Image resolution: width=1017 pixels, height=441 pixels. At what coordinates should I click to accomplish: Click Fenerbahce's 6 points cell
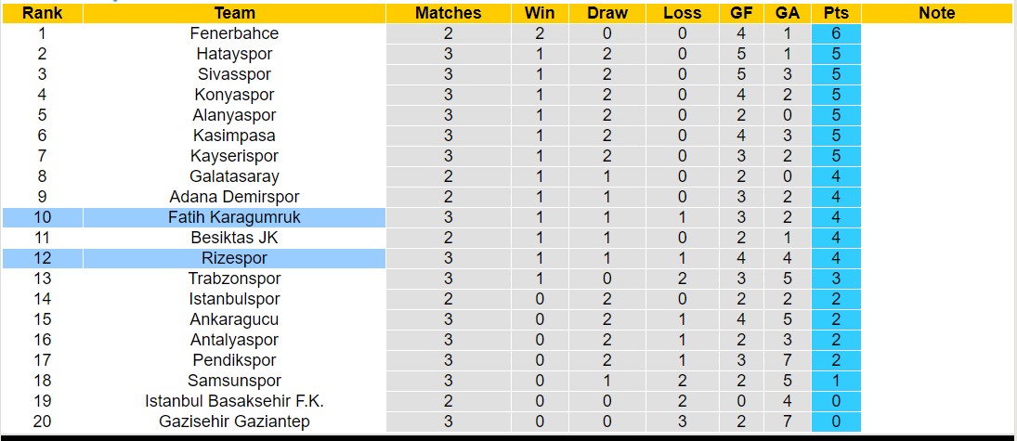tap(836, 33)
